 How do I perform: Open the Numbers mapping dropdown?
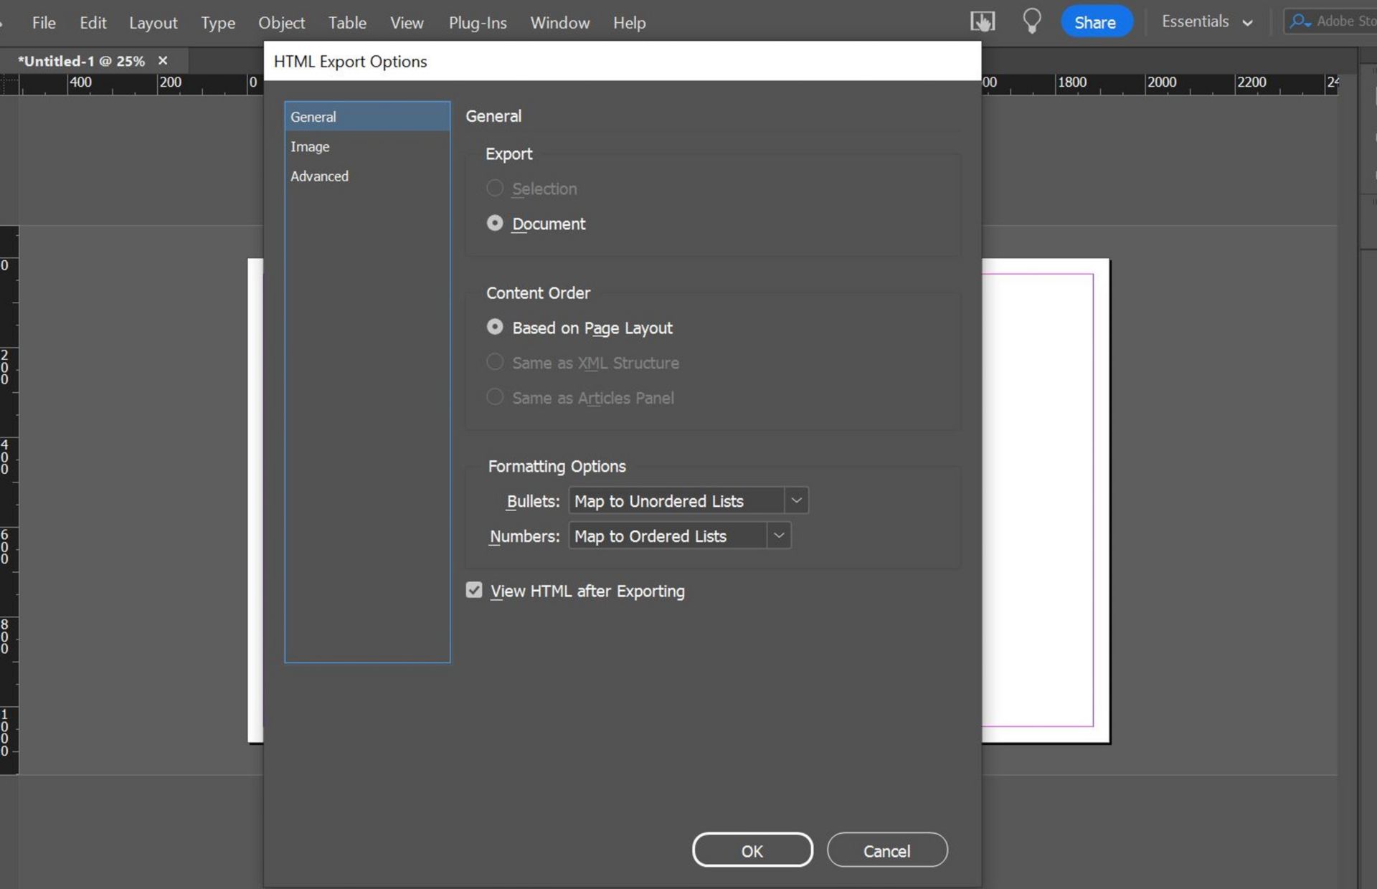[x=780, y=536]
